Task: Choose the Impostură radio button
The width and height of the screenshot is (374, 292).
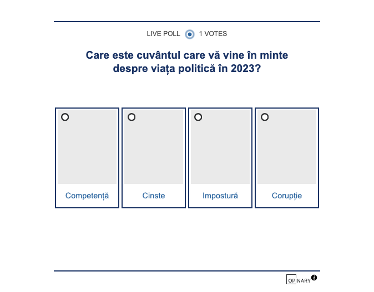Action: click(x=198, y=117)
